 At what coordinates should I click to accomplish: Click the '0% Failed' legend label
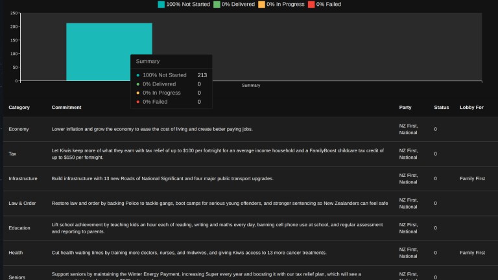click(x=328, y=5)
